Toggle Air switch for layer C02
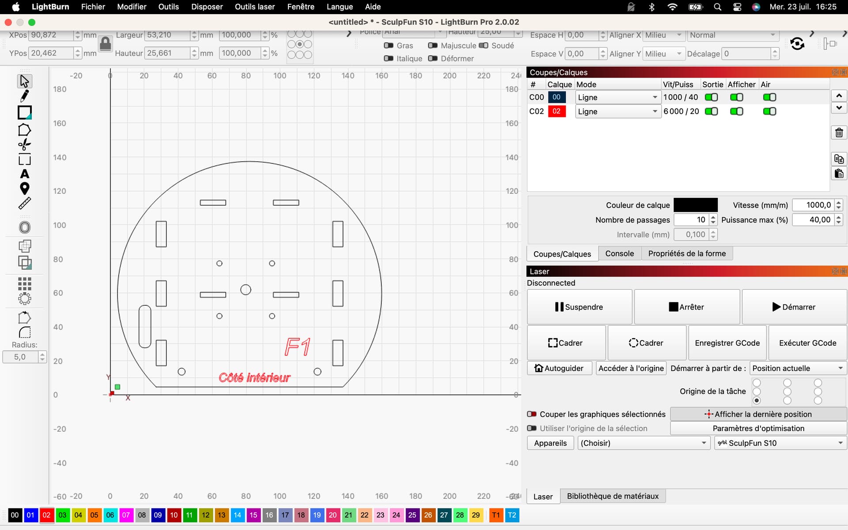Screen dimensions: 848x530 pos(769,111)
